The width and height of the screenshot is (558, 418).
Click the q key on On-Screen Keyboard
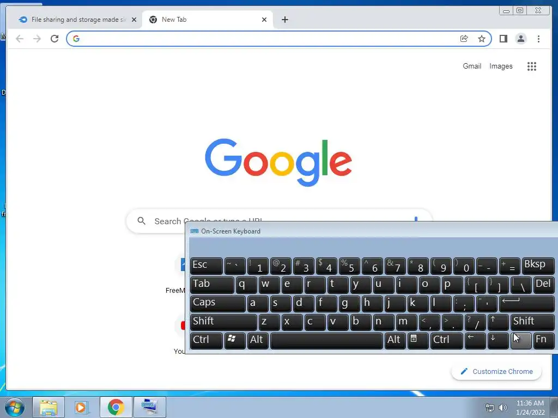click(246, 285)
